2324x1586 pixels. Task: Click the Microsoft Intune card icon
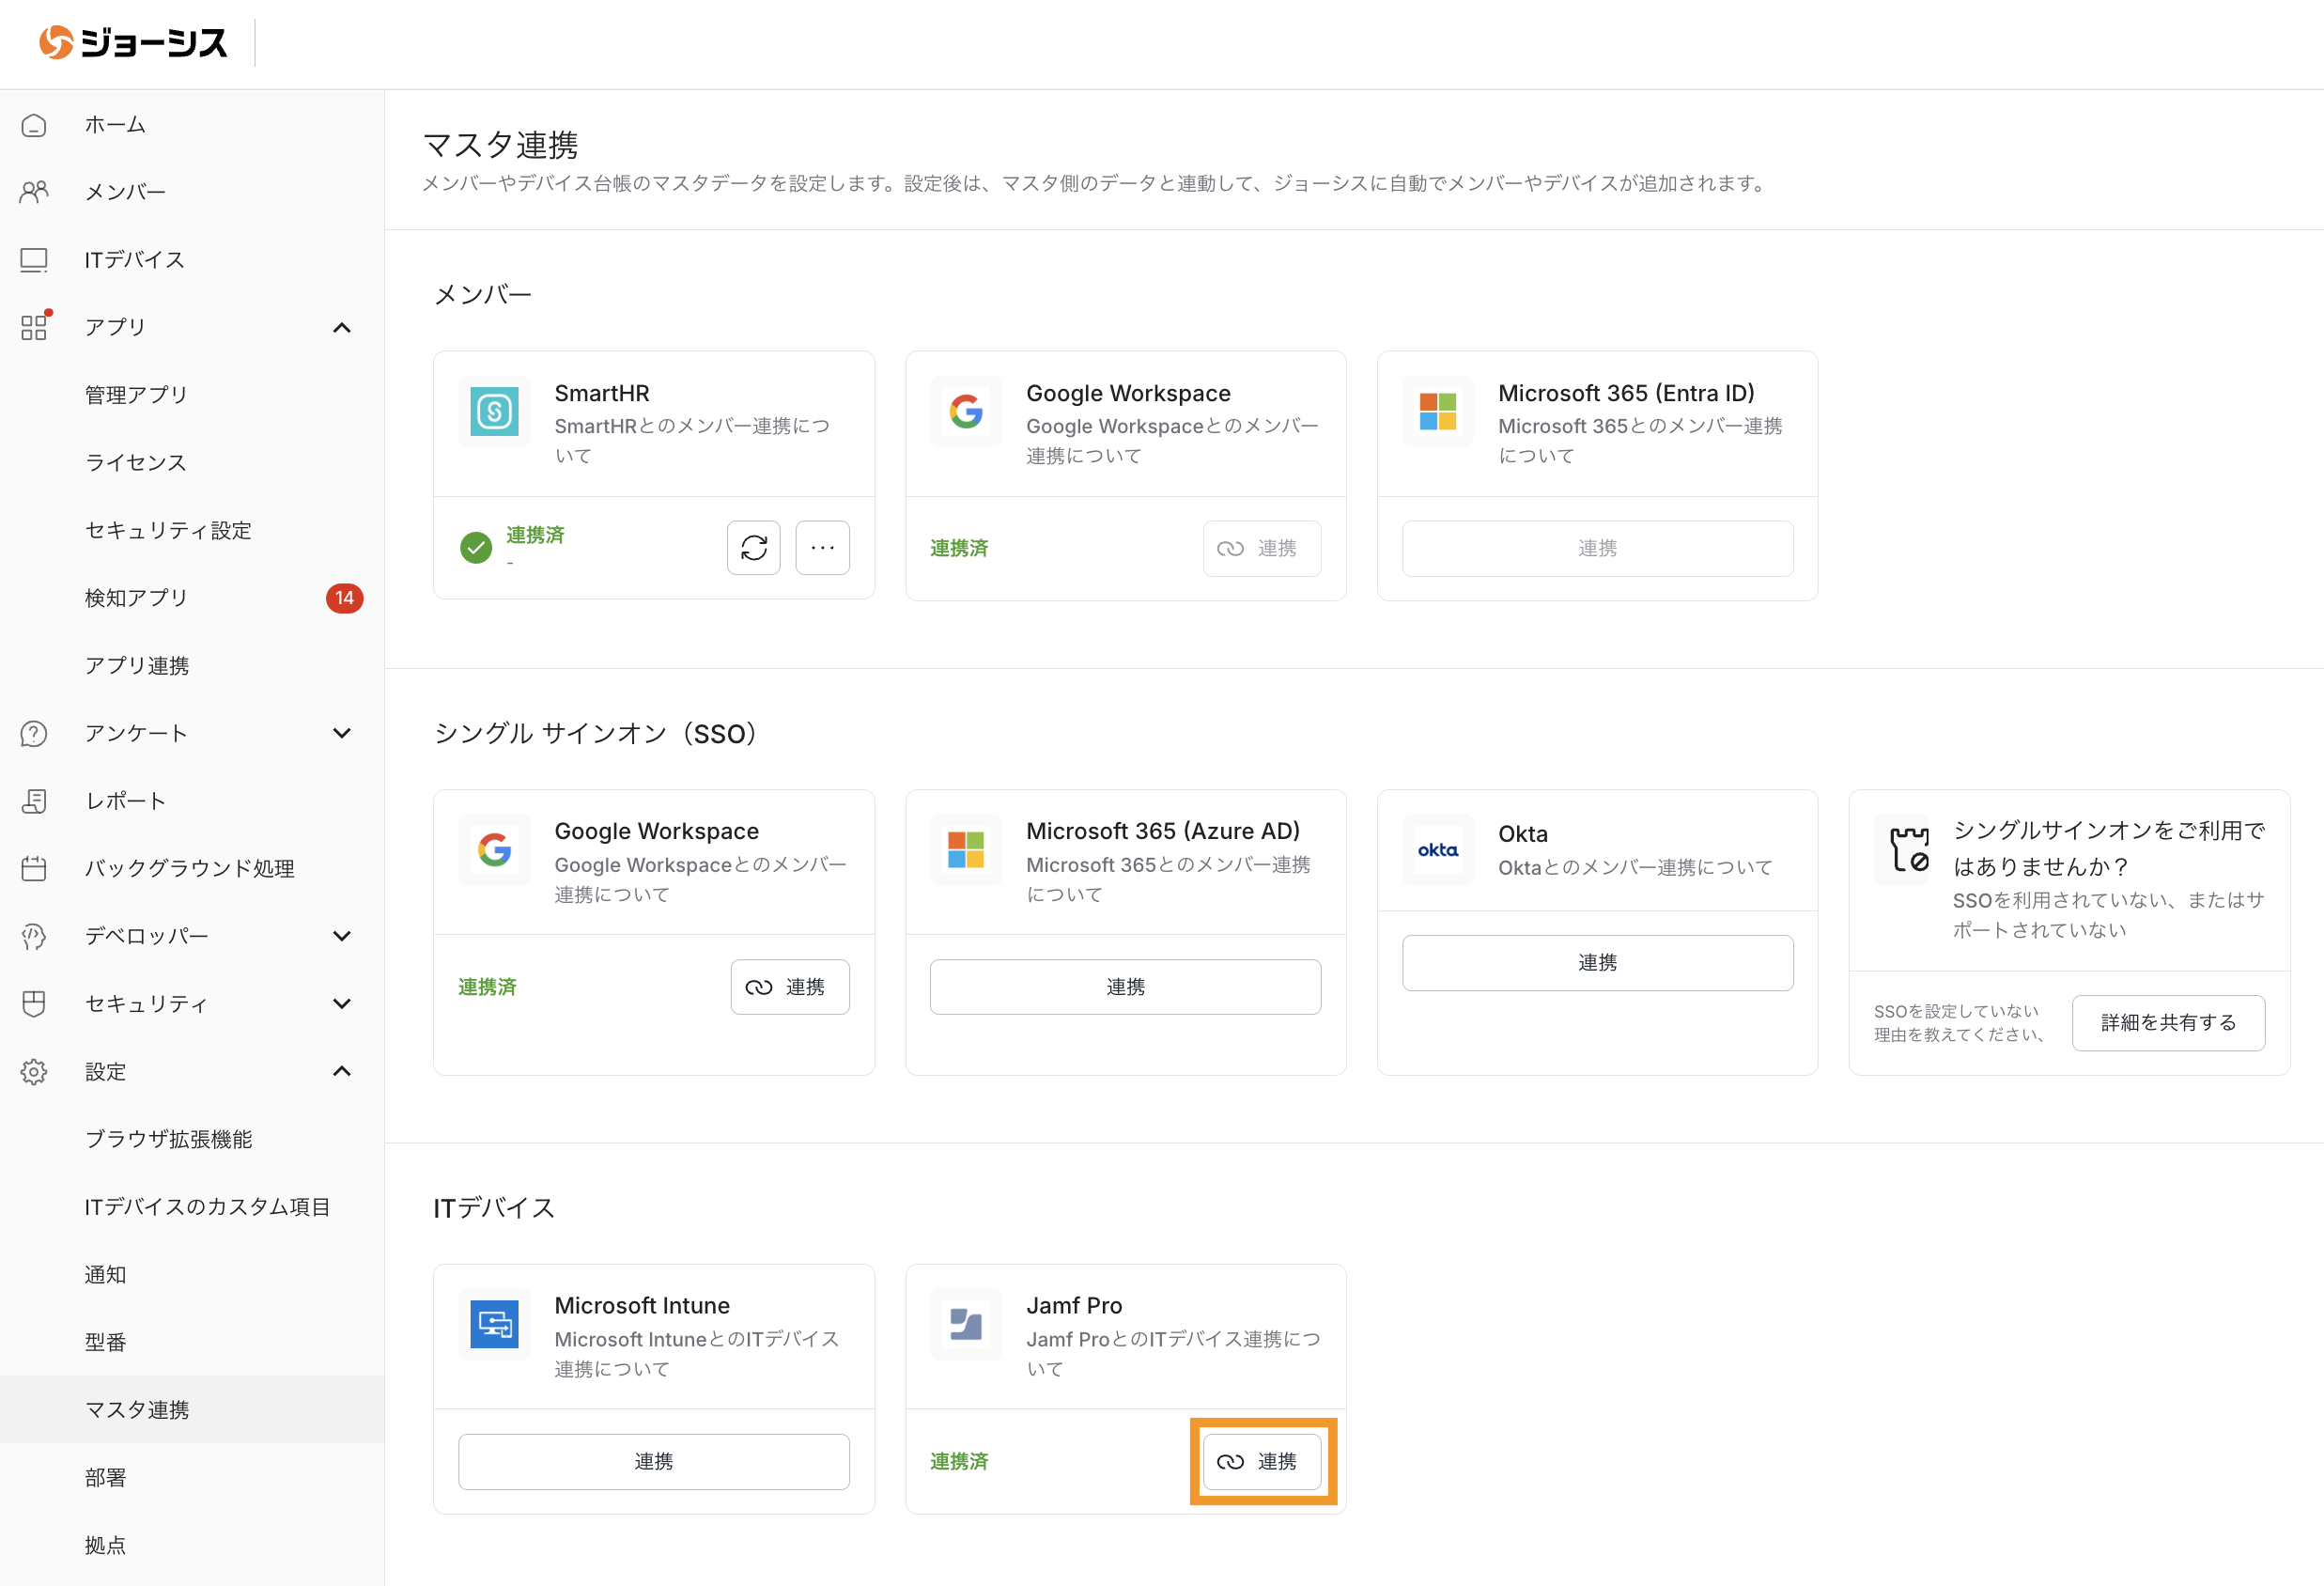coord(494,1324)
